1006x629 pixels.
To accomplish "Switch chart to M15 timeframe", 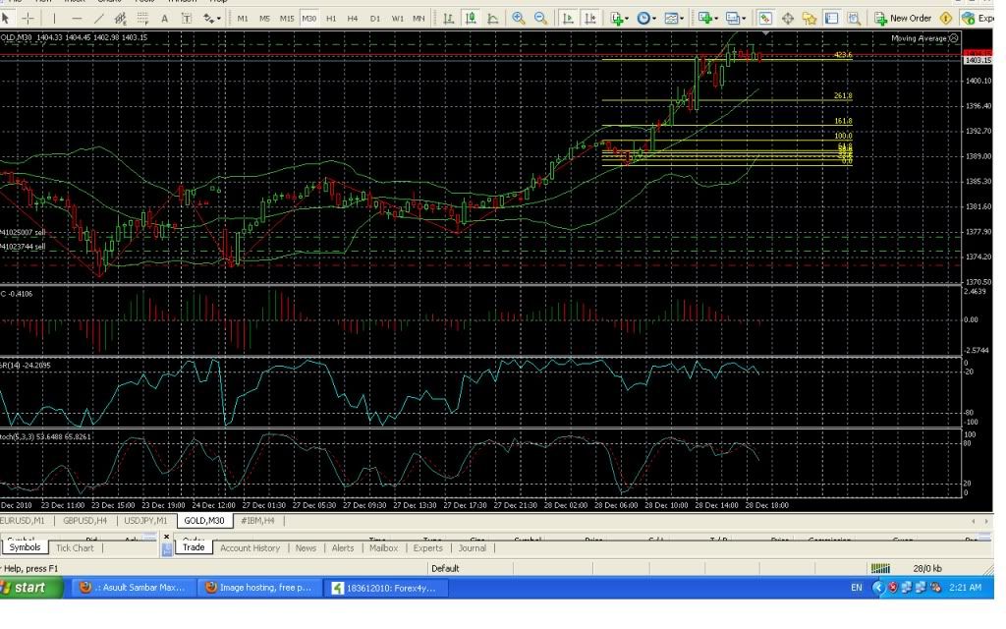I will tap(287, 19).
